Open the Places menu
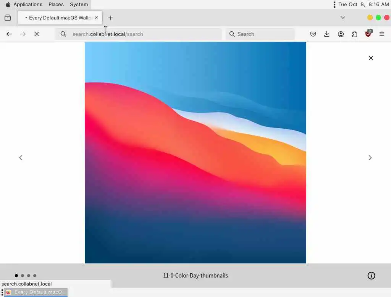 tap(56, 5)
